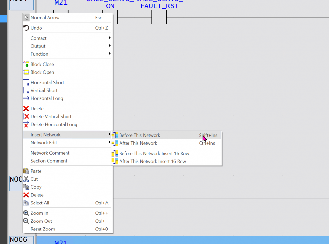329x244 pixels.
Task: Expand the Function submenu arrow
Action: [x=110, y=54]
